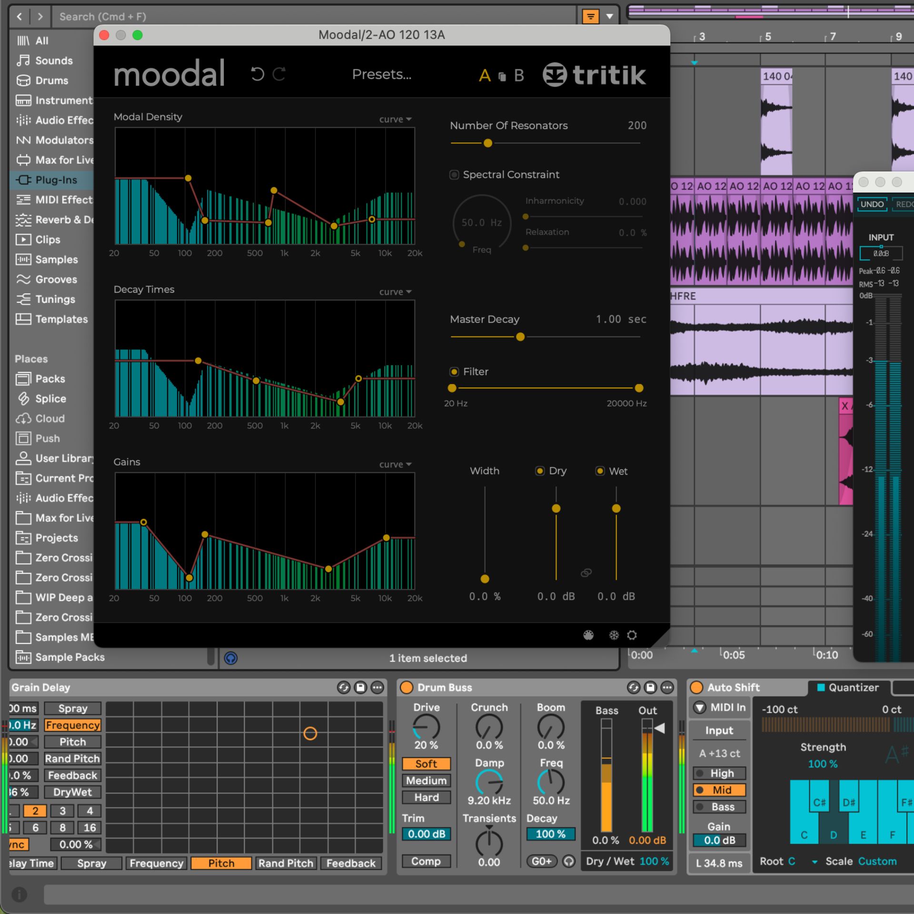This screenshot has width=914, height=914.
Task: Select the Drums browser category
Action: [52, 80]
